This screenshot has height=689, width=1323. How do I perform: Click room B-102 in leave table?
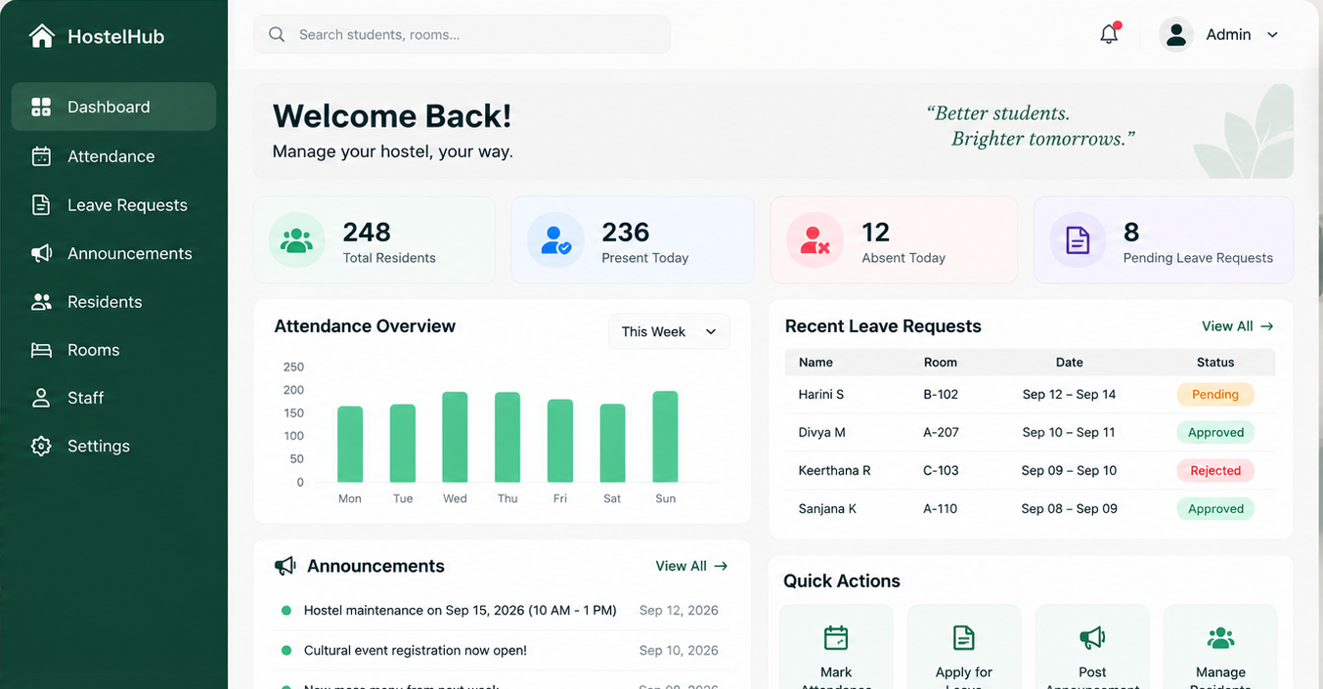point(941,395)
